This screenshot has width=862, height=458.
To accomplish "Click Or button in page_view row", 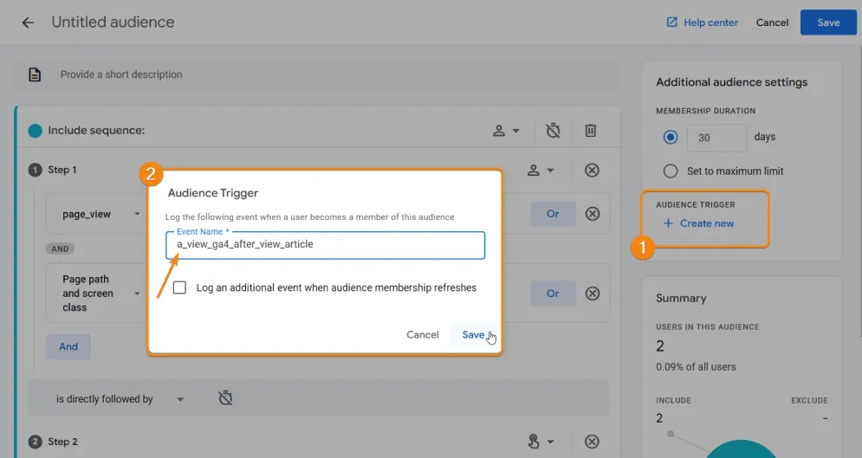I will pyautogui.click(x=553, y=214).
